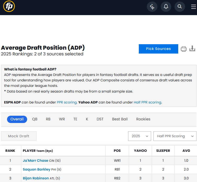197x182 pixels.
Task: Open Bijan Robinson player page
Action: (36, 178)
